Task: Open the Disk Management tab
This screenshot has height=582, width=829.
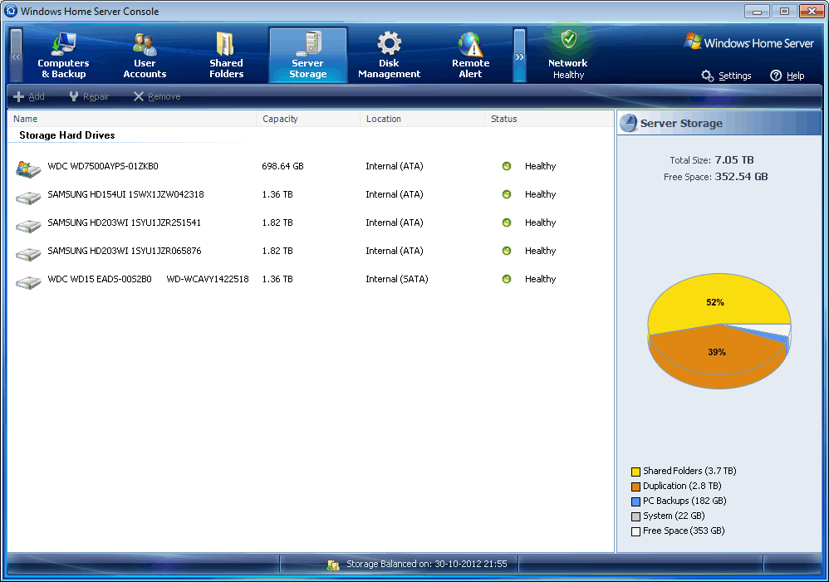Action: (x=389, y=55)
